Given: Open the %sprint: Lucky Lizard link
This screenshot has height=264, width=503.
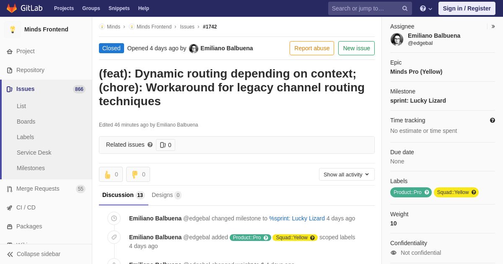Looking at the screenshot, I should pos(297,218).
